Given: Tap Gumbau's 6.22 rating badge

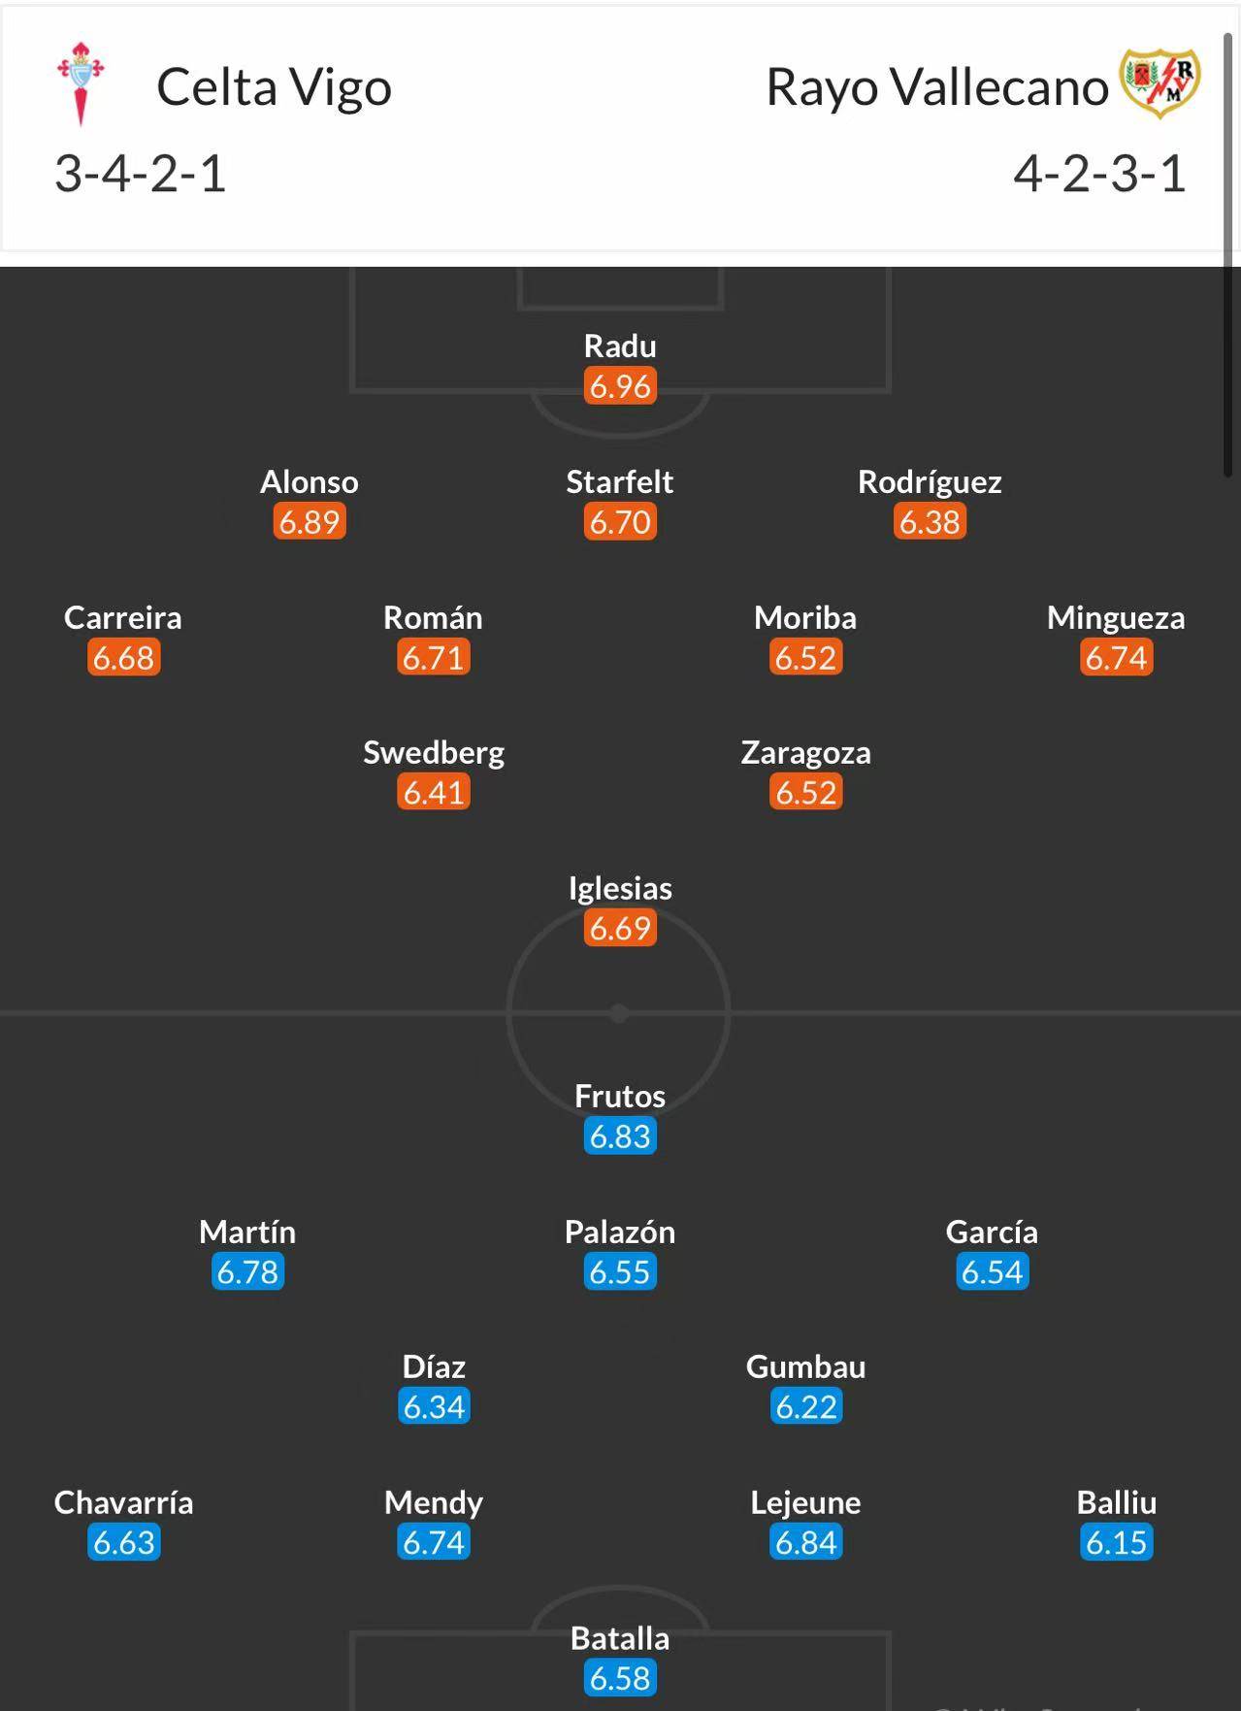Looking at the screenshot, I should pos(805,1407).
